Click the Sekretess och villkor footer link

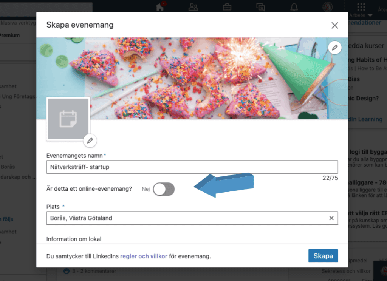pos(346,271)
